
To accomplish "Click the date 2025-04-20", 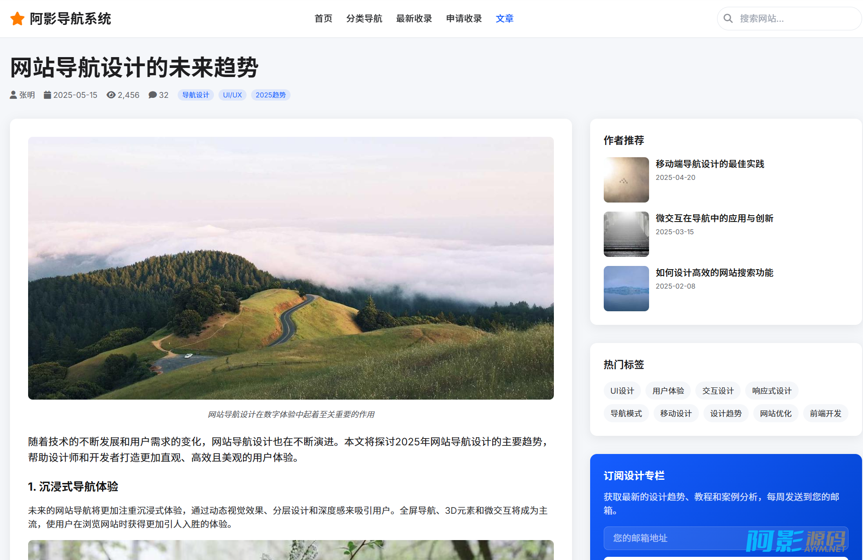I will 675,178.
